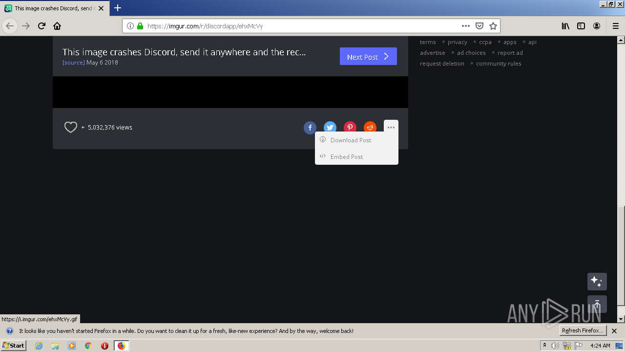Screen dimensions: 625x352
Task: Open the media player taskbar icon
Action: click(x=72, y=346)
